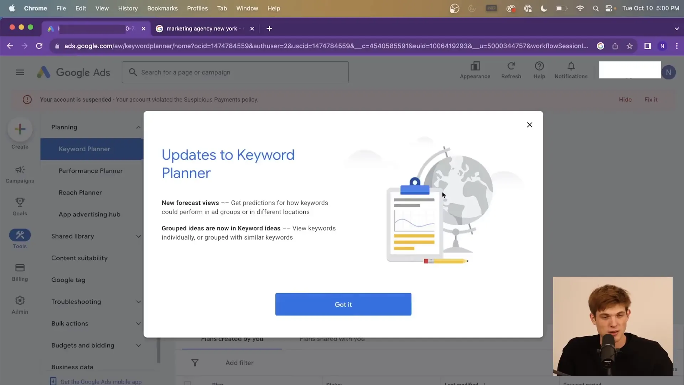Click the sidebar scrollbar
684x385 pixels.
pos(159,350)
